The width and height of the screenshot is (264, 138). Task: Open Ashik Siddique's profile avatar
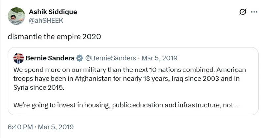pyautogui.click(x=16, y=16)
